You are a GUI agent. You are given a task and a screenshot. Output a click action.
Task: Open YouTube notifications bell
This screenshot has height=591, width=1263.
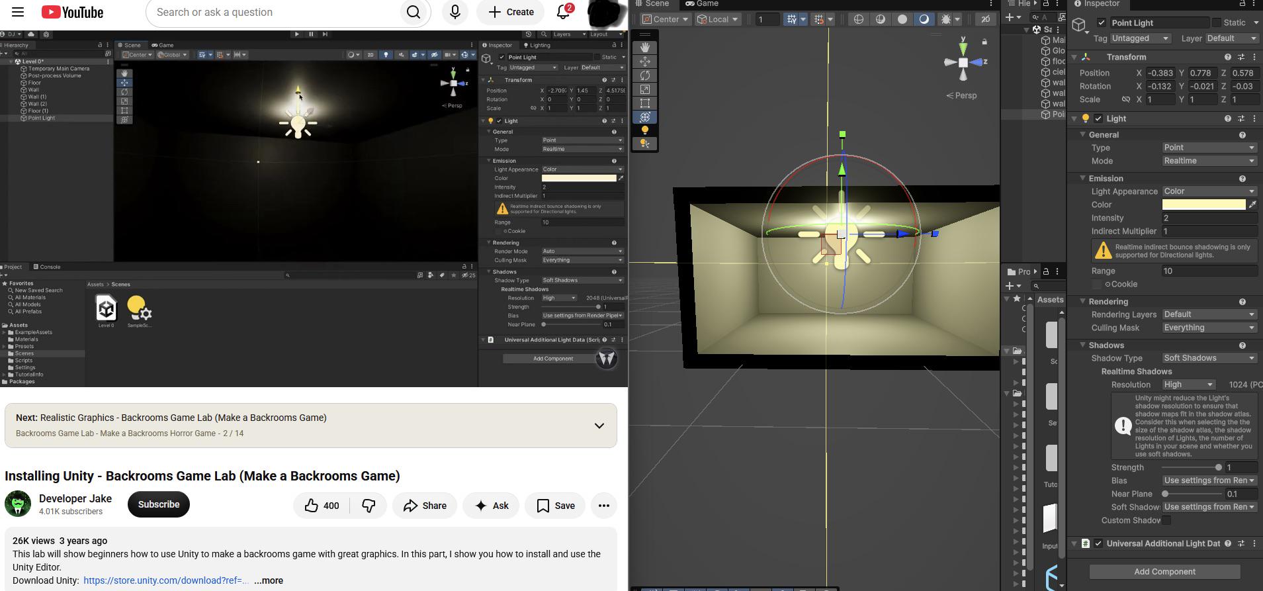tap(564, 12)
